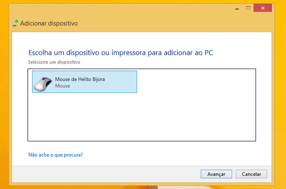
Task: Click the gray Mouse type subtitle
Action: pyautogui.click(x=62, y=86)
